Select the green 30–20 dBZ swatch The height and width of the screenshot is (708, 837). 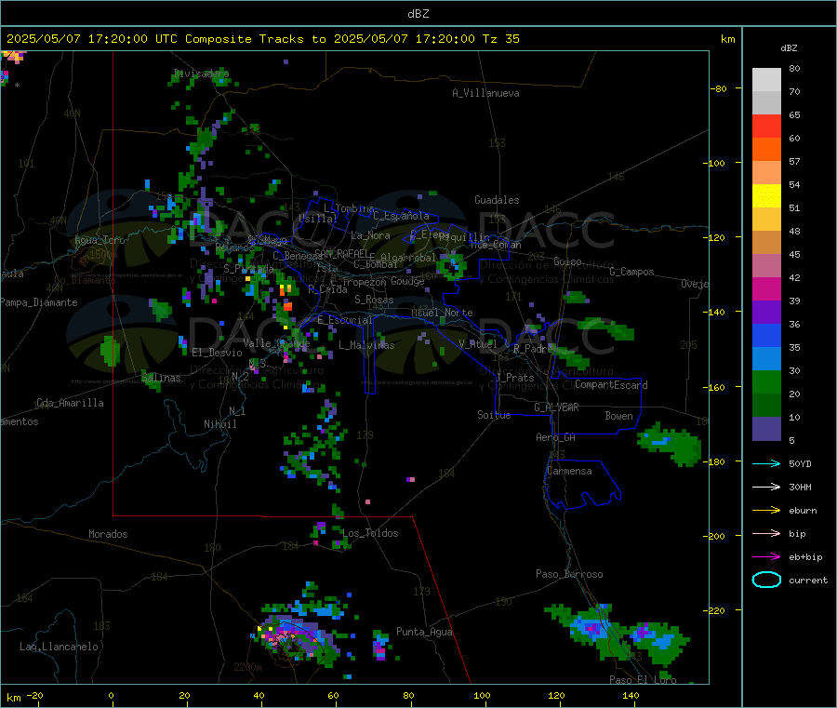766,382
